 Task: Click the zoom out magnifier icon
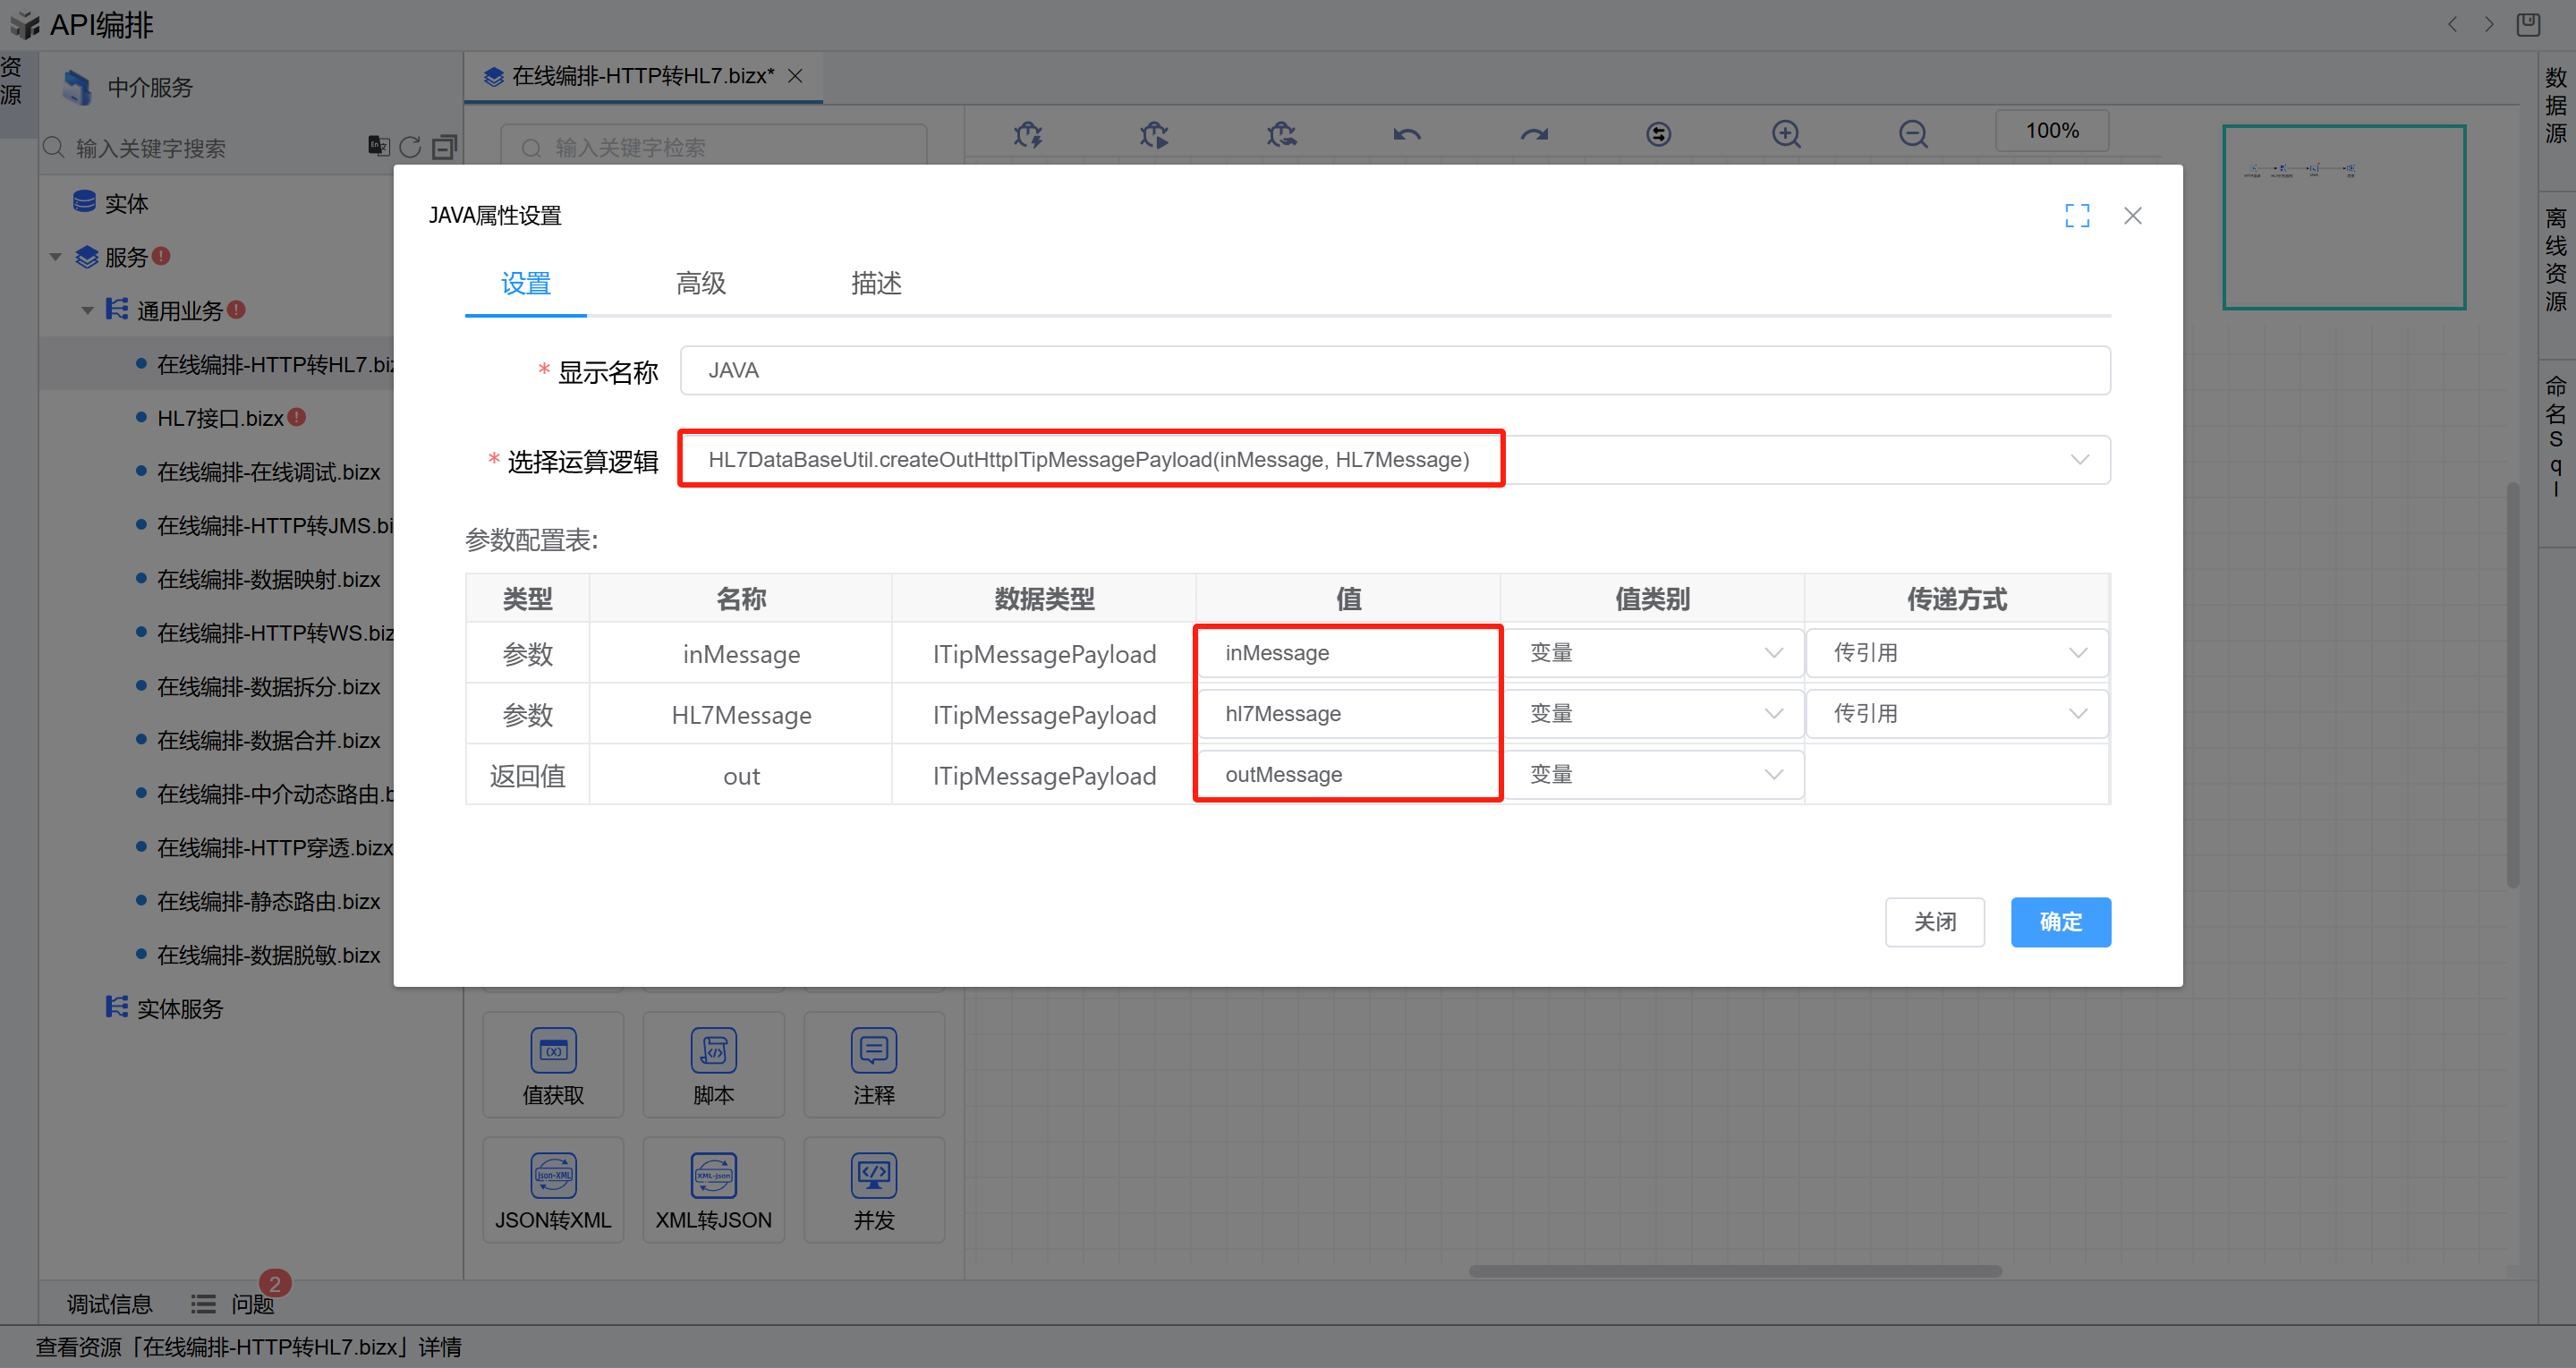pyautogui.click(x=1913, y=134)
